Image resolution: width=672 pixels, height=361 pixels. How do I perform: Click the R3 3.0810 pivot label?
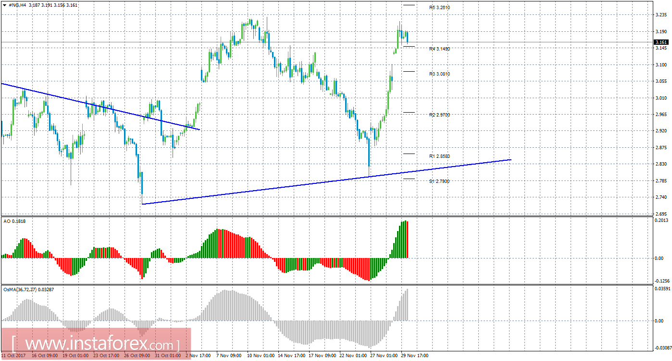tap(439, 74)
